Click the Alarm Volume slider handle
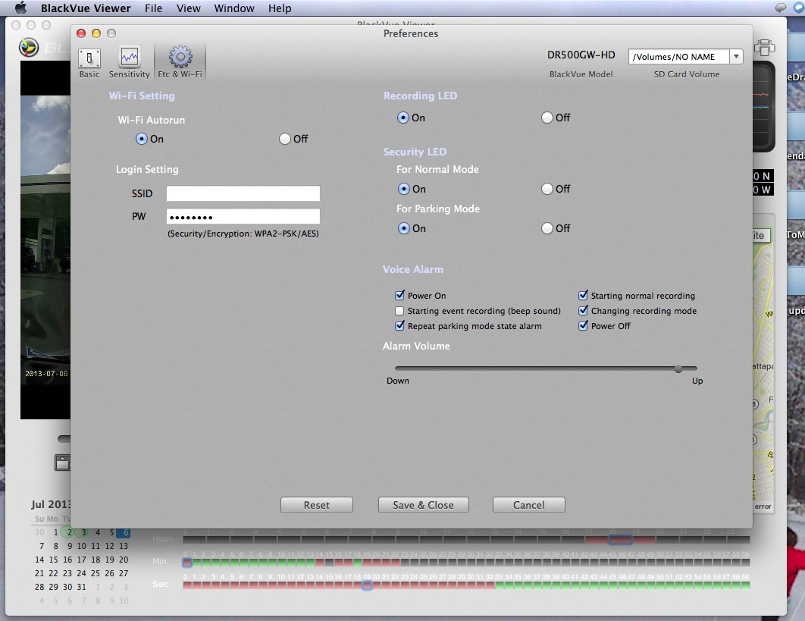 pyautogui.click(x=678, y=369)
